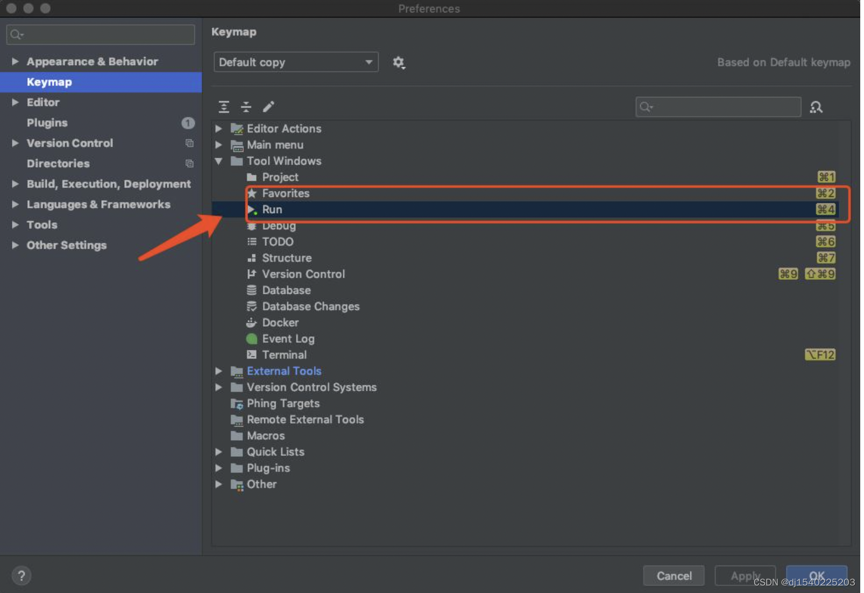This screenshot has width=864, height=593.
Task: Click the copy icon beside Directories
Action: [189, 164]
